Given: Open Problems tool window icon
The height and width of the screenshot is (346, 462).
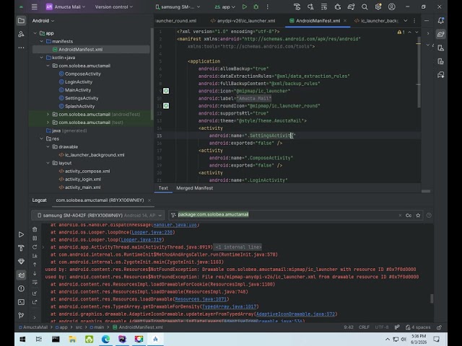Looking at the screenshot, I should 21,288.
